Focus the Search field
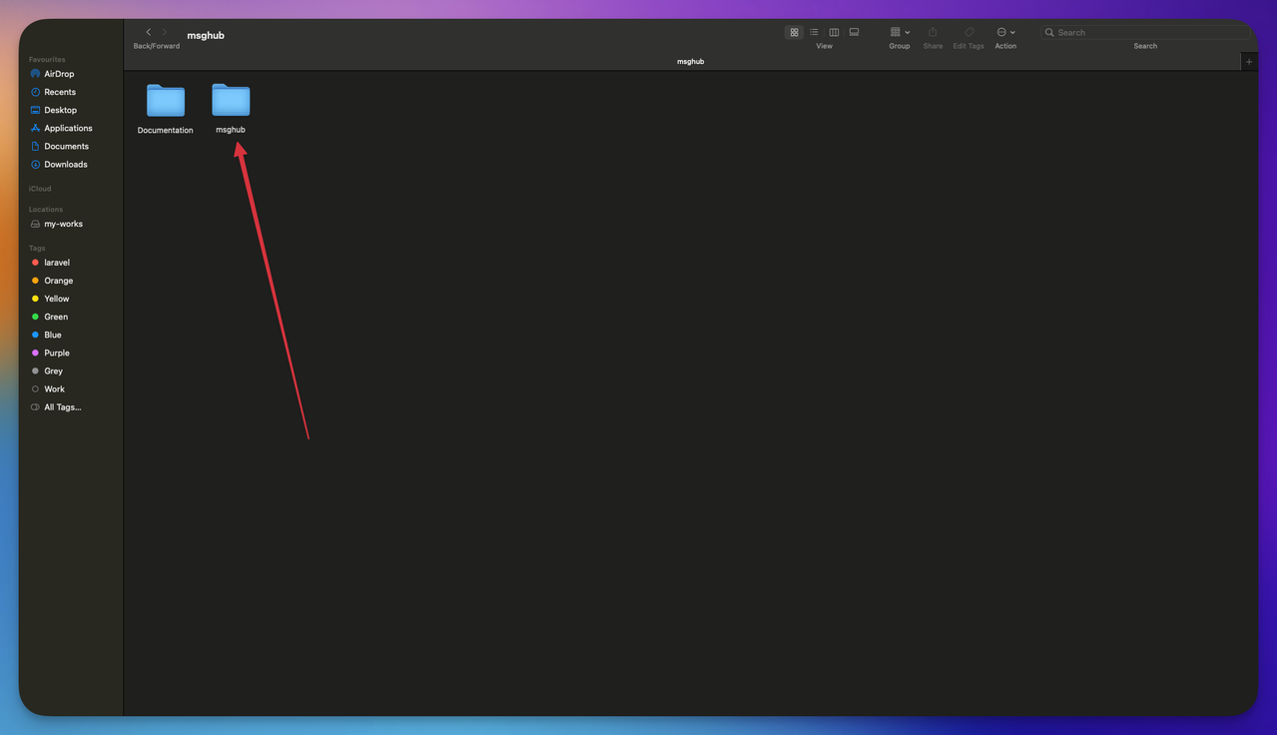This screenshot has width=1277, height=735. coord(1145,32)
